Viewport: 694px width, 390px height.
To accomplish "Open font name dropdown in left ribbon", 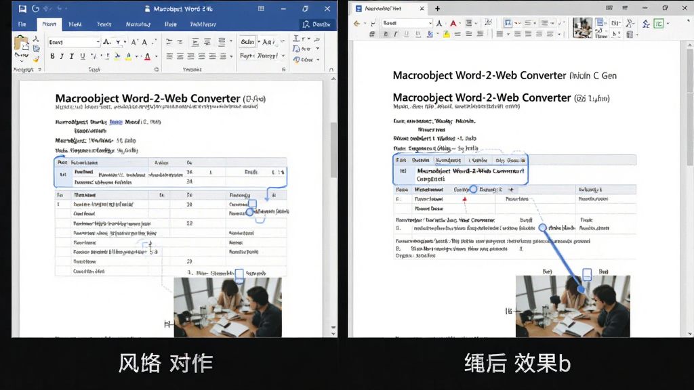I will (98, 42).
